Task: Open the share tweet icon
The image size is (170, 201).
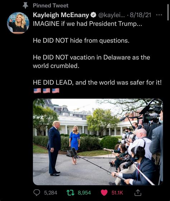Action: click(138, 192)
